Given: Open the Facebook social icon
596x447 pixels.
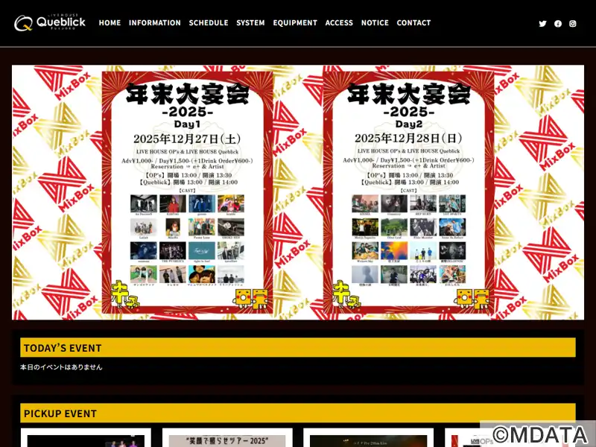Looking at the screenshot, I should (558, 24).
